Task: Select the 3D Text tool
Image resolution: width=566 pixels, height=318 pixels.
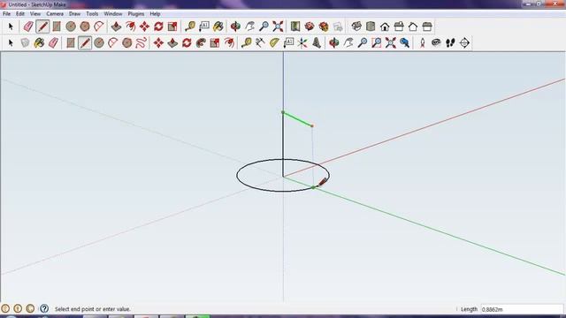Action: 317,43
